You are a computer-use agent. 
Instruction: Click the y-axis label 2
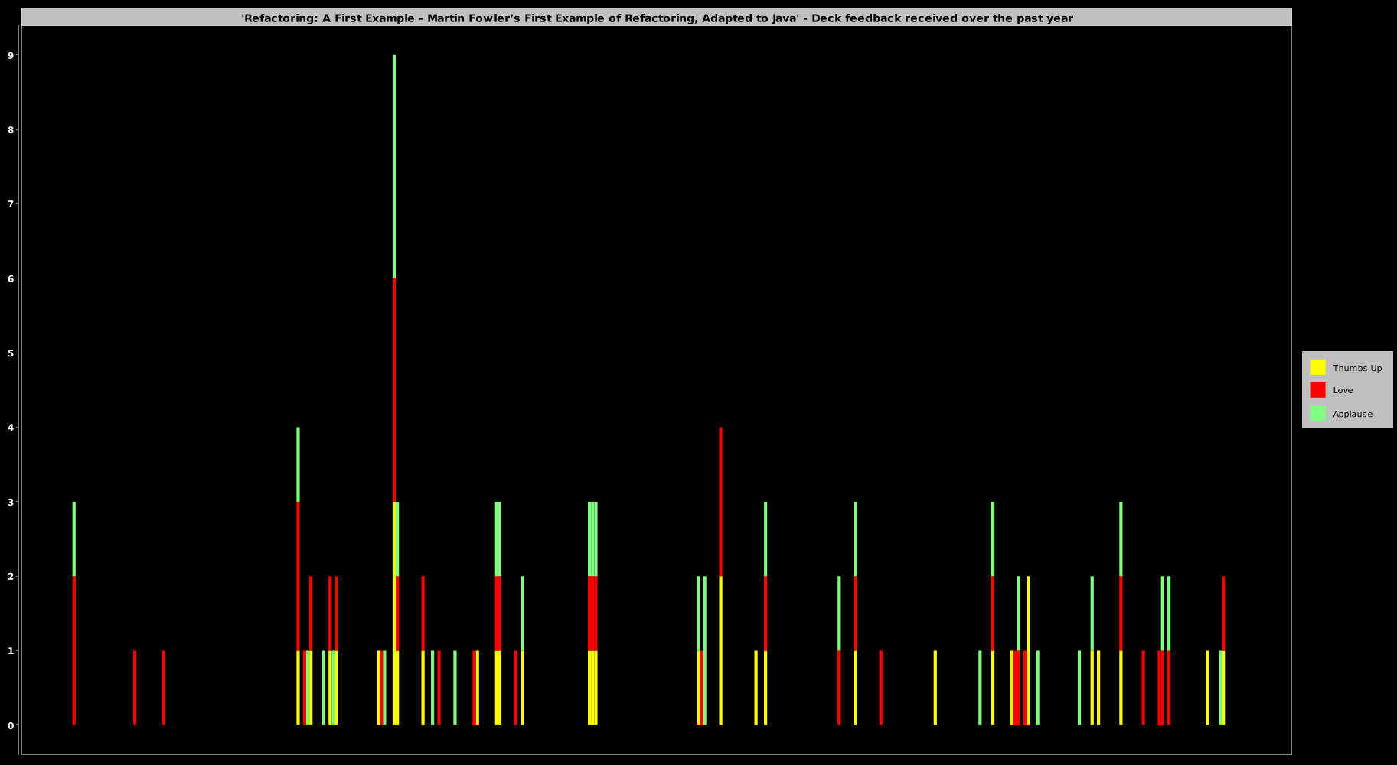(11, 576)
